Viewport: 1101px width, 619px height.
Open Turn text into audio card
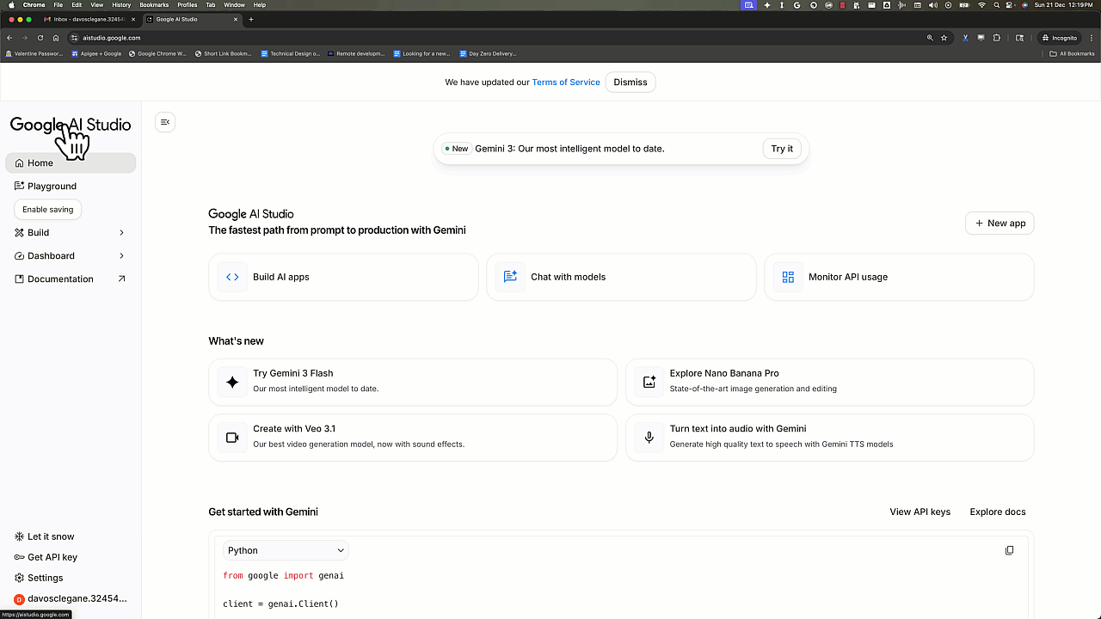(x=829, y=438)
